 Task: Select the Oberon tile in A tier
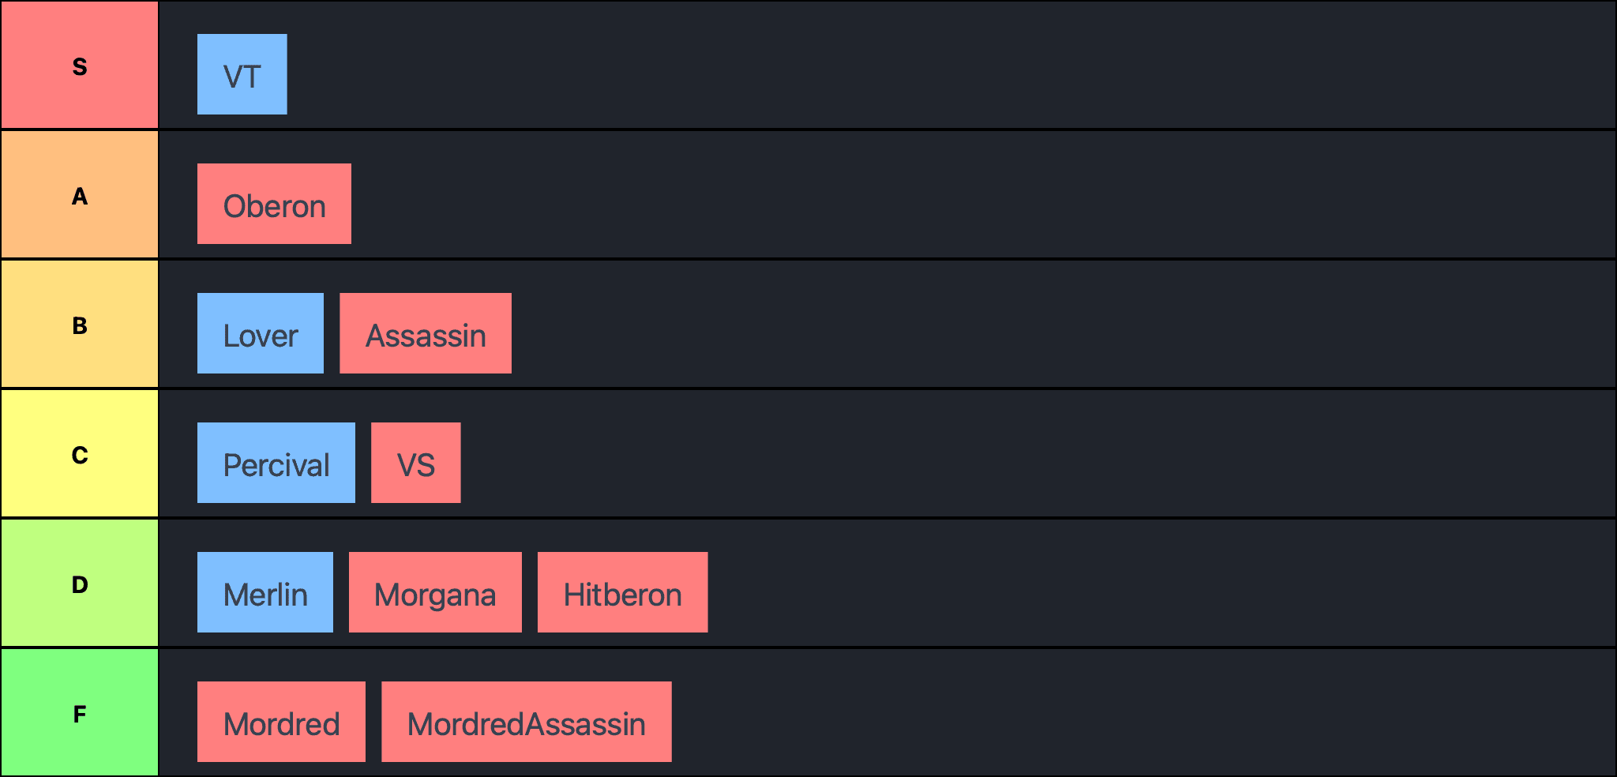274,204
